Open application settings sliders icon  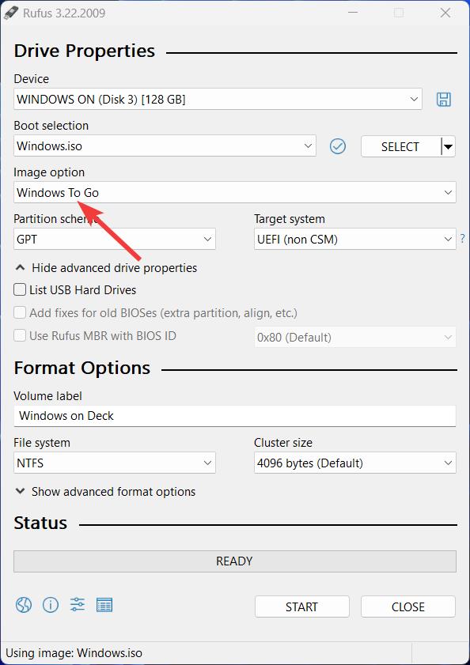click(x=78, y=604)
